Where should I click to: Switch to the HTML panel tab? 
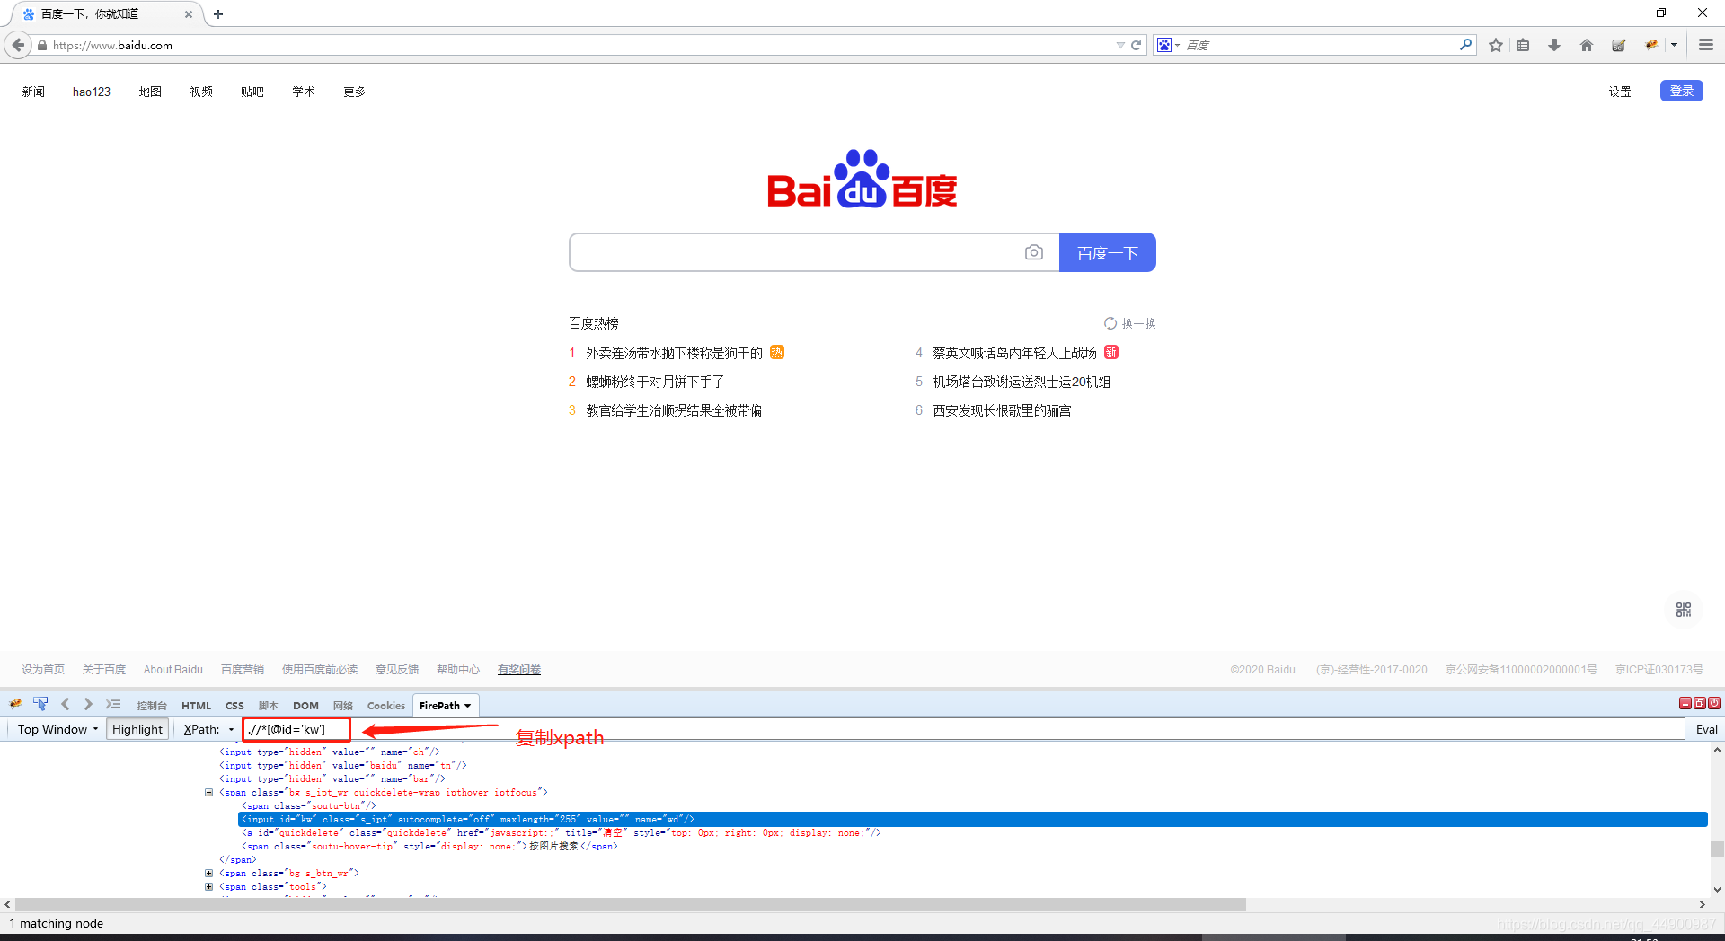[x=196, y=706]
